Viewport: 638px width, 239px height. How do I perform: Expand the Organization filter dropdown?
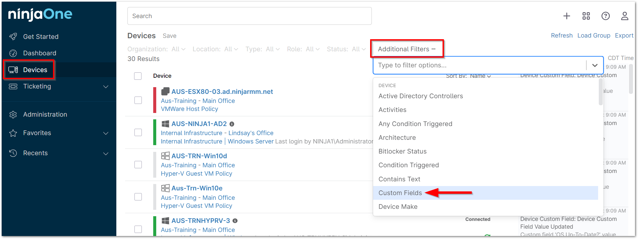click(178, 49)
